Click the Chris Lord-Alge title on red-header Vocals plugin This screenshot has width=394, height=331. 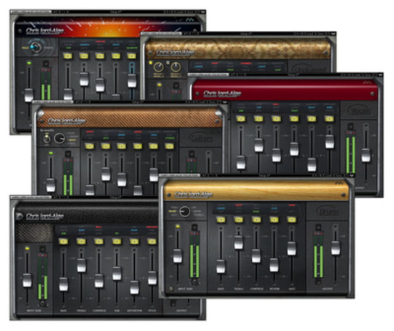pyautogui.click(x=222, y=94)
